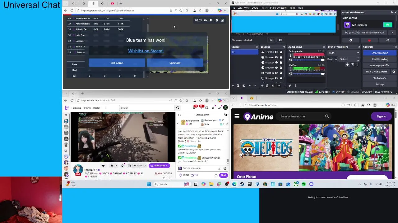
Task: Open Aitum Multistream settings gear
Action: click(351, 40)
